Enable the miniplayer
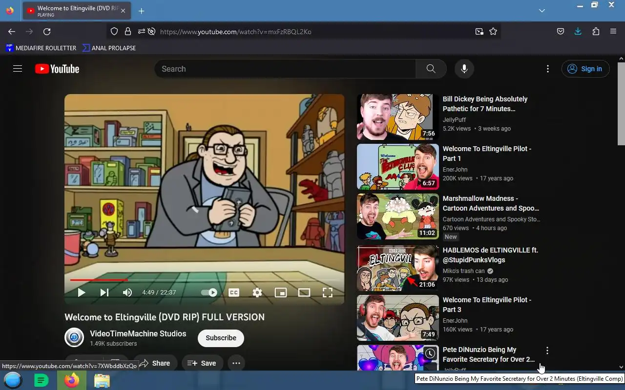This screenshot has width=625, height=390. 281,292
